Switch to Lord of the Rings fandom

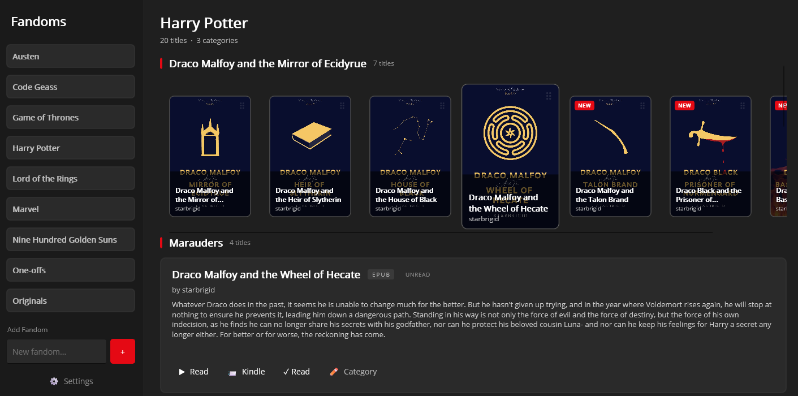pos(71,179)
